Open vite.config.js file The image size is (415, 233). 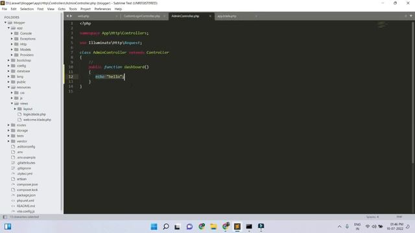[26, 212]
